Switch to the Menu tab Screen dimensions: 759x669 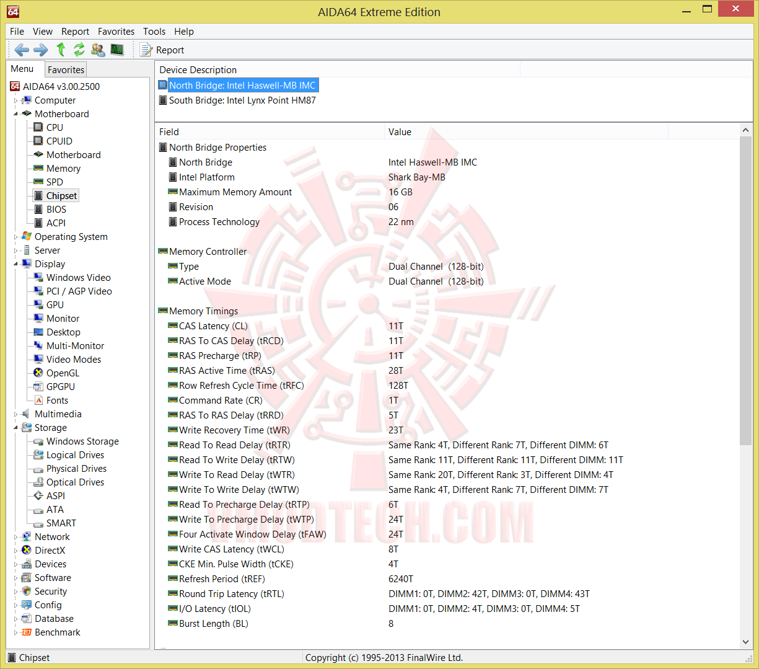[x=22, y=69]
